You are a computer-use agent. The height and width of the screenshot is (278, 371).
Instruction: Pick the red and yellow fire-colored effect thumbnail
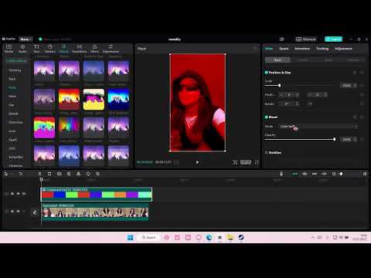tap(69, 100)
